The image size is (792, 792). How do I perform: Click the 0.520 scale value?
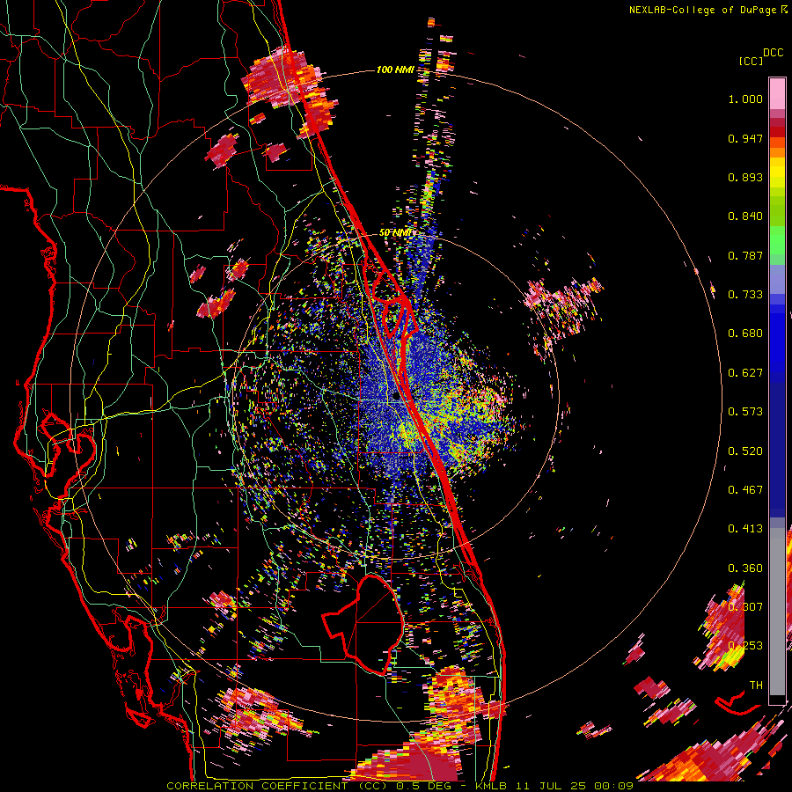[x=745, y=451]
